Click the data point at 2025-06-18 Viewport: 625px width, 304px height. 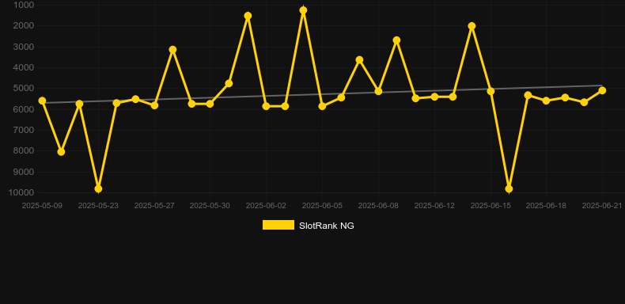point(546,101)
